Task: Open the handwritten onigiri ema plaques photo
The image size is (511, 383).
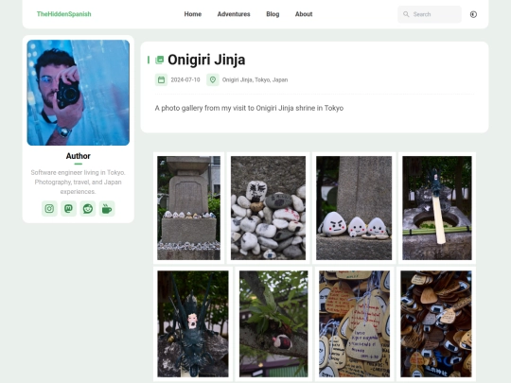Action: (x=354, y=324)
